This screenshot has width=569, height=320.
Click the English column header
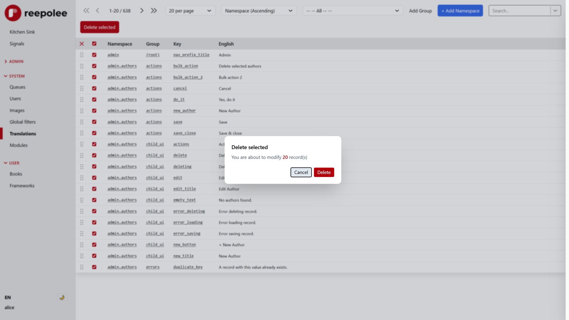click(x=226, y=44)
